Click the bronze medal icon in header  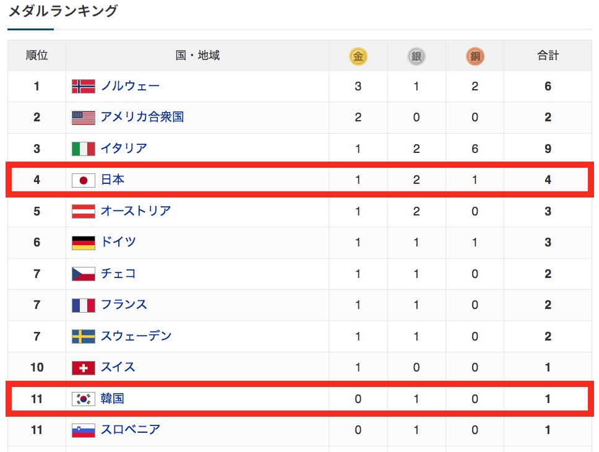tap(475, 56)
